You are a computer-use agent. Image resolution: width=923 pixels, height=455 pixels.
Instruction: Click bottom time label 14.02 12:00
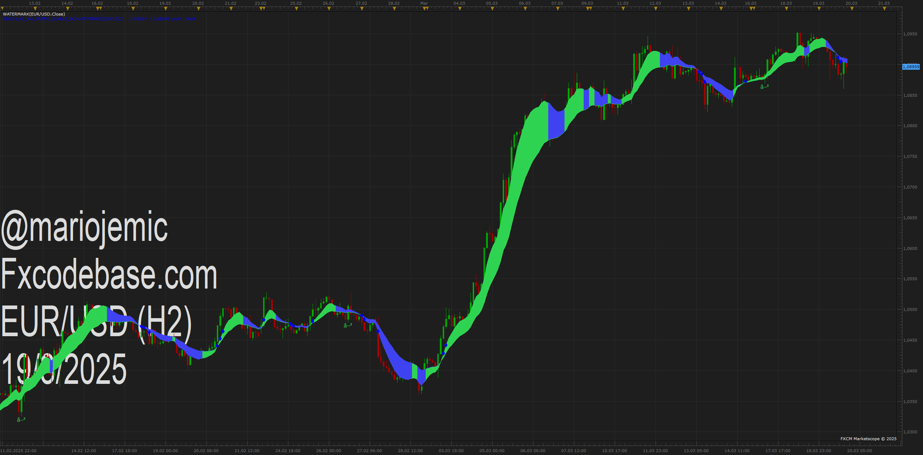(83, 451)
